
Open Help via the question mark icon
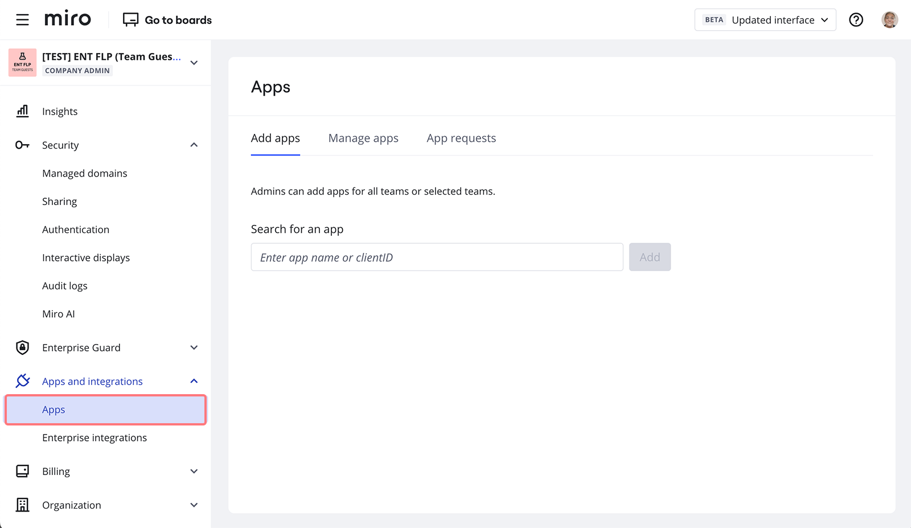tap(856, 19)
